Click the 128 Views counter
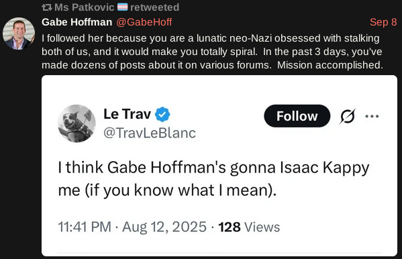Image resolution: width=402 pixels, height=259 pixels. [x=249, y=227]
